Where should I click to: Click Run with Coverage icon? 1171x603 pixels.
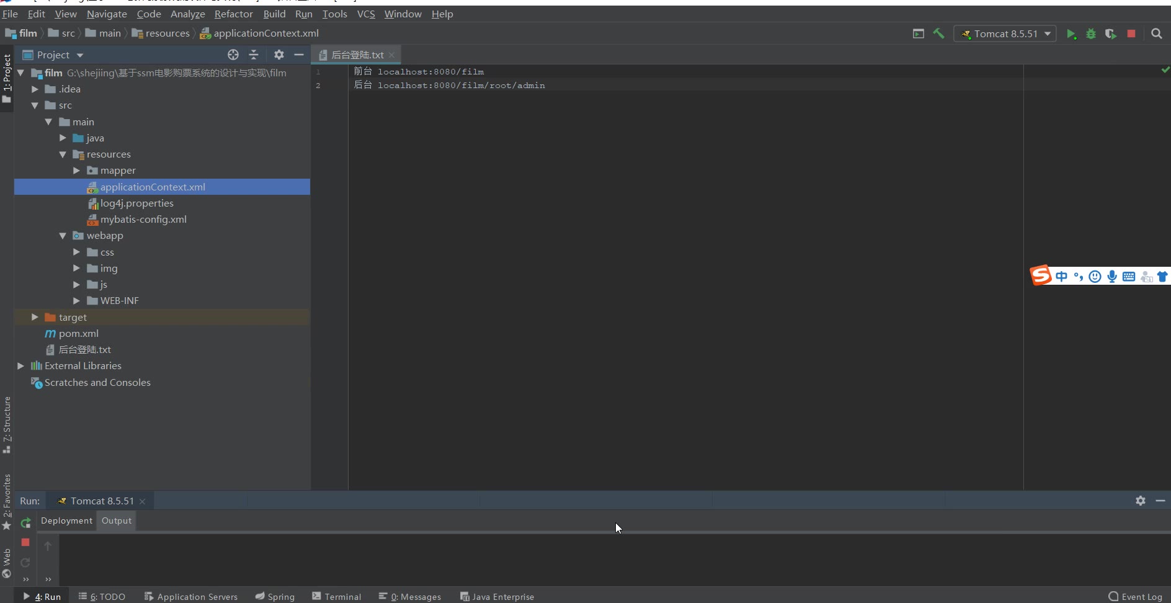tap(1111, 34)
